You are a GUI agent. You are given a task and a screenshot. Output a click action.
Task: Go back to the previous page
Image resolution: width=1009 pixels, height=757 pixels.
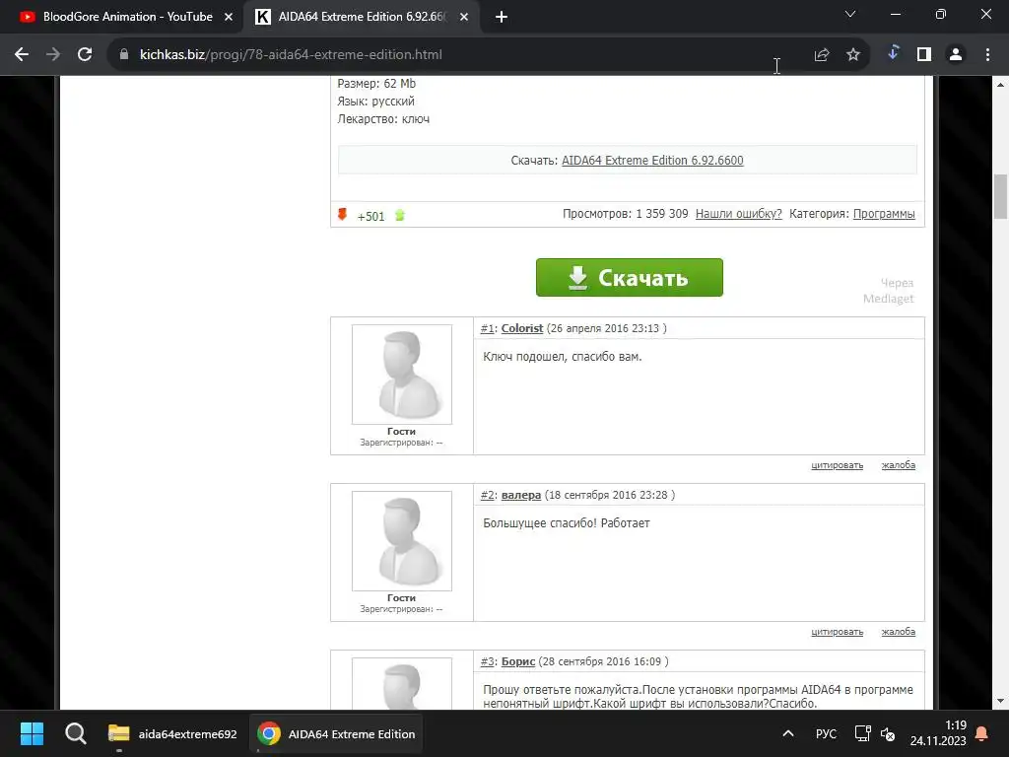click(x=22, y=55)
